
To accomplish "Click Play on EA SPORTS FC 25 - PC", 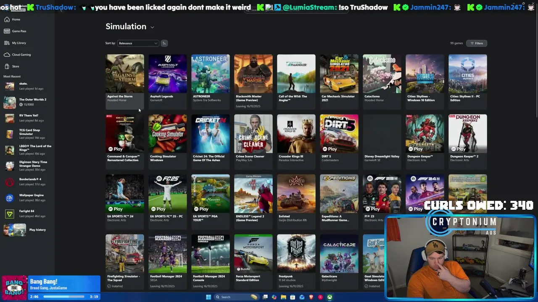I will [x=158, y=209].
